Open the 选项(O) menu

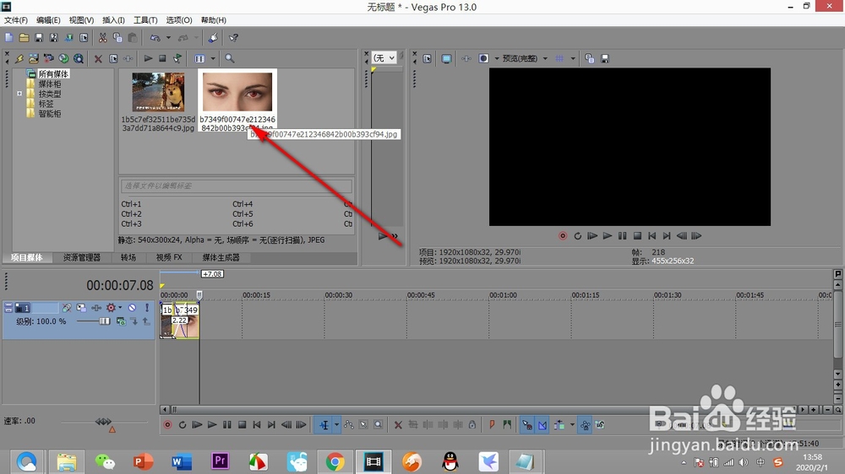[x=179, y=20]
